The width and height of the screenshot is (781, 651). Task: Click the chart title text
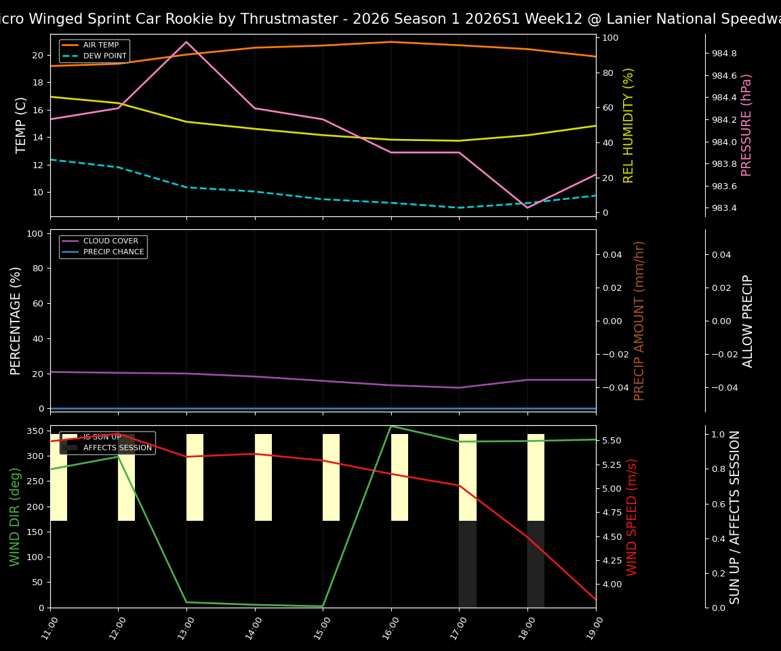[x=390, y=18]
